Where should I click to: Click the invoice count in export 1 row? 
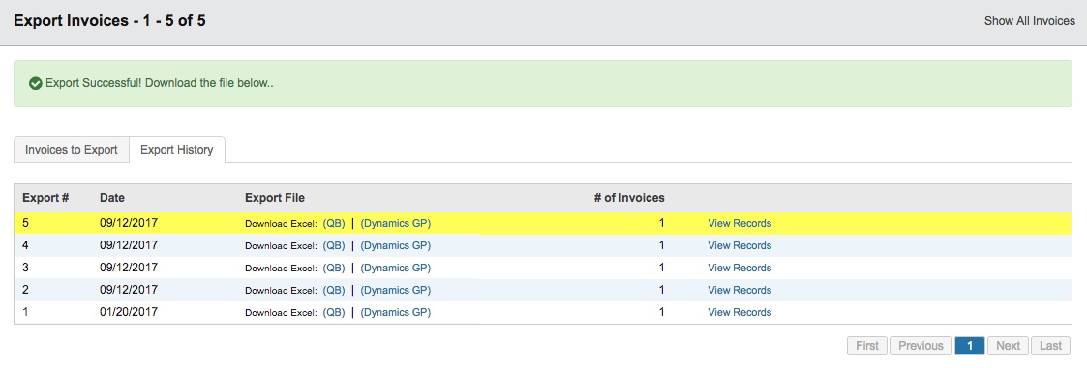point(661,312)
